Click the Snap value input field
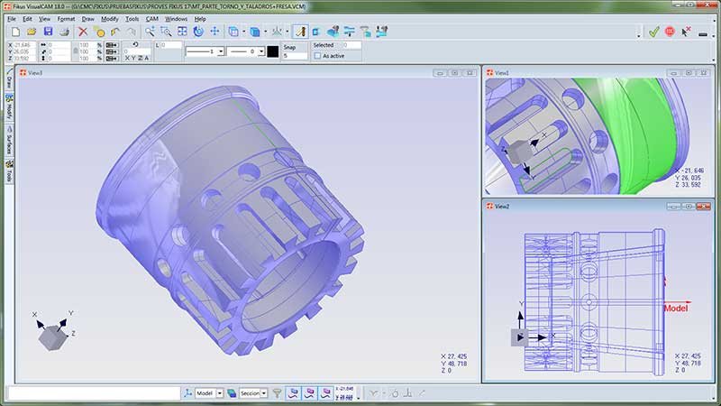721x406 pixels. click(x=294, y=56)
